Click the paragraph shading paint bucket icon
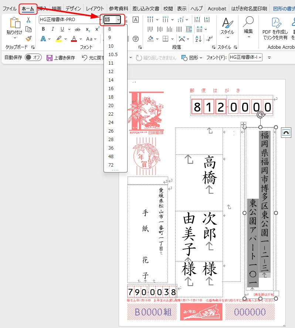The image size is (295, 328). point(150,39)
